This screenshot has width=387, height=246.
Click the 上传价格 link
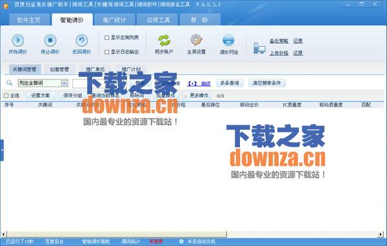coord(279,53)
